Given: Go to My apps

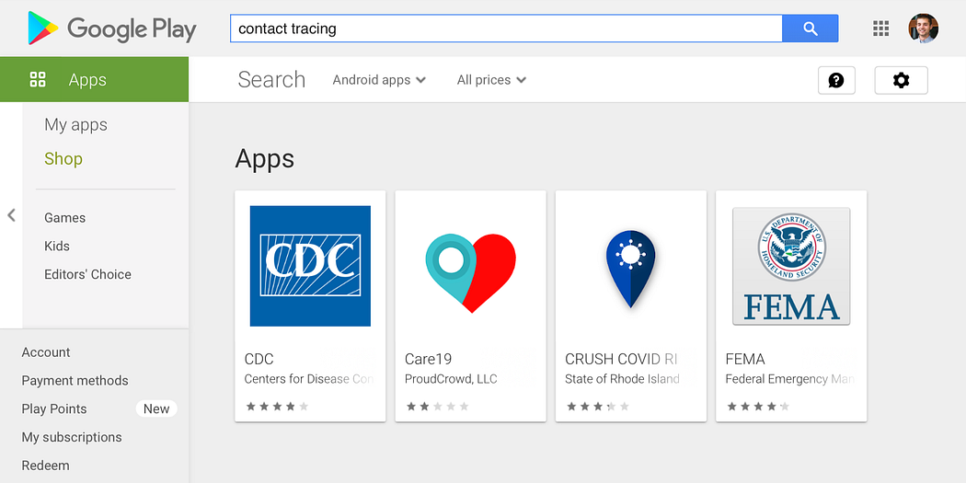Looking at the screenshot, I should pos(75,125).
